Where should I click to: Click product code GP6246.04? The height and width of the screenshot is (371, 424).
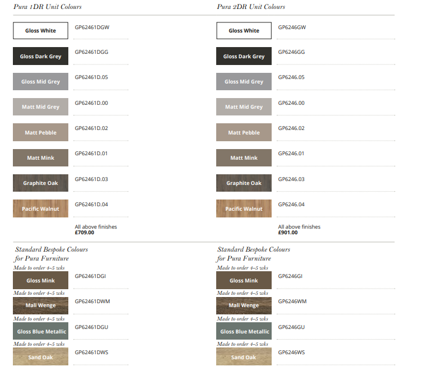coord(291,205)
